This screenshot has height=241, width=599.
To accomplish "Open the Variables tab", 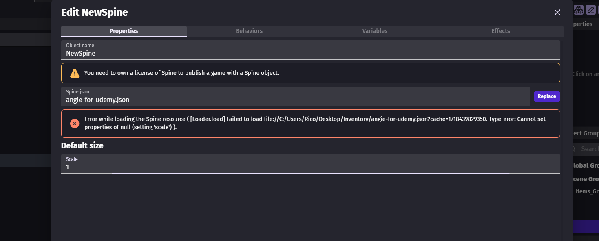I will click(375, 31).
